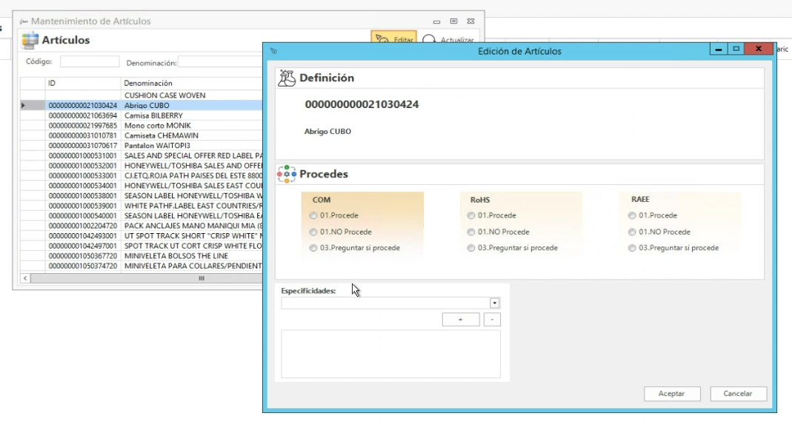The width and height of the screenshot is (792, 427).
Task: Click the Artículos panel header icon
Action: [29, 40]
